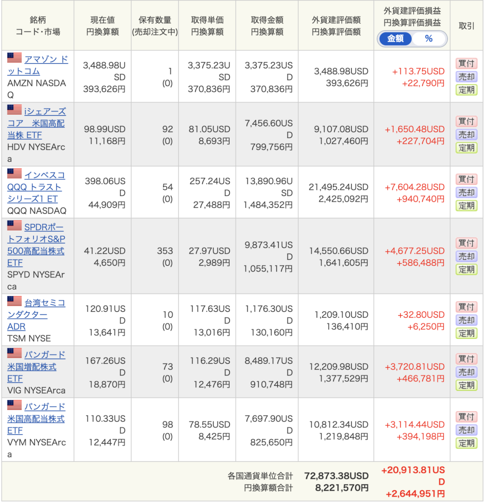The image size is (484, 502).
Task: Click the US flag beside アマゾン ドットコム
Action: 14,58
